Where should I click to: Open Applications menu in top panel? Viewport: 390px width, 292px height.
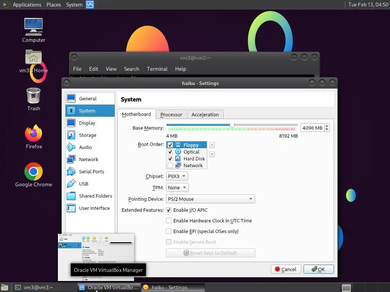coord(27,5)
